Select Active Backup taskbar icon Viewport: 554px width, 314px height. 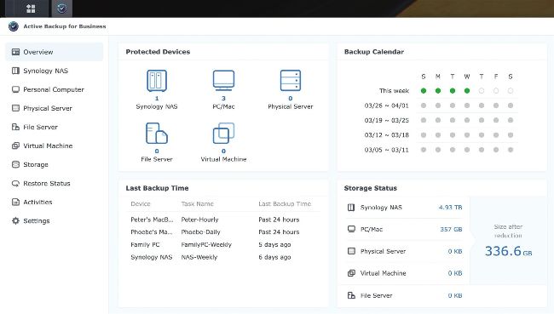point(62,9)
